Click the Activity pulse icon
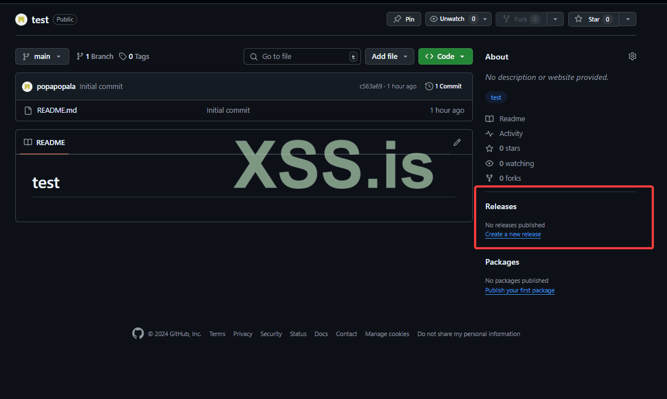This screenshot has height=399, width=667. [490, 133]
